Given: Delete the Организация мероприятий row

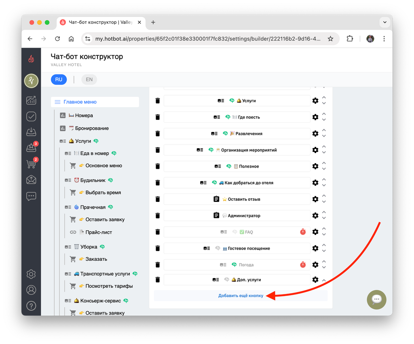Looking at the screenshot, I should tap(158, 150).
